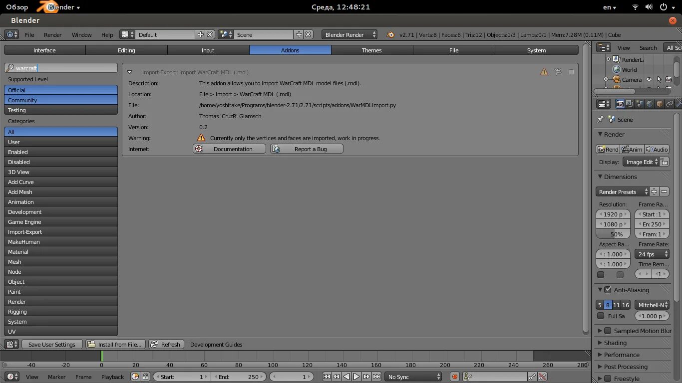Click the Blender logo in the header

pos(390,34)
